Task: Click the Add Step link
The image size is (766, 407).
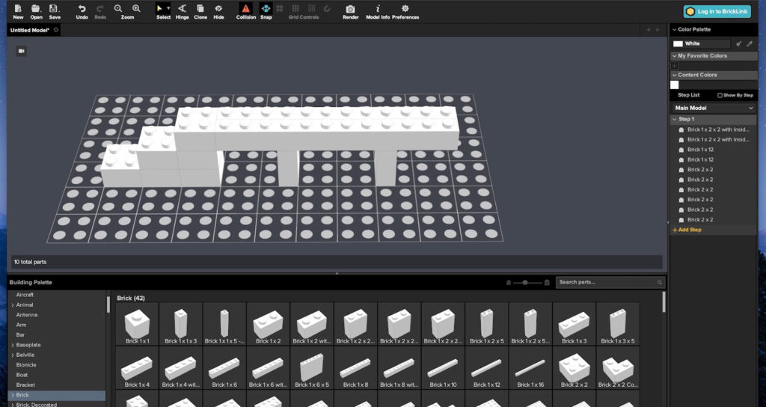Action: click(x=687, y=230)
